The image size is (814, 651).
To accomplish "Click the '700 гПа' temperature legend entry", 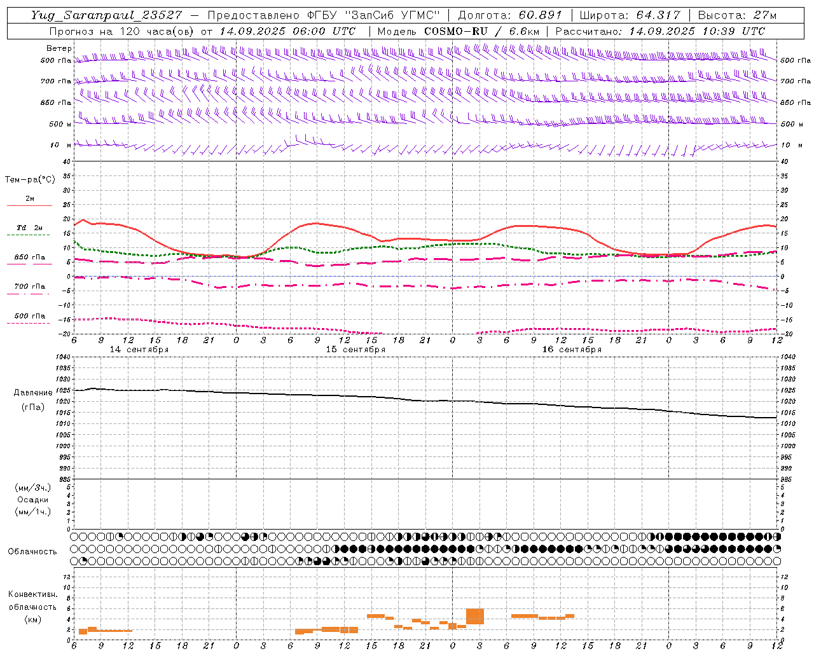I will coord(30,286).
